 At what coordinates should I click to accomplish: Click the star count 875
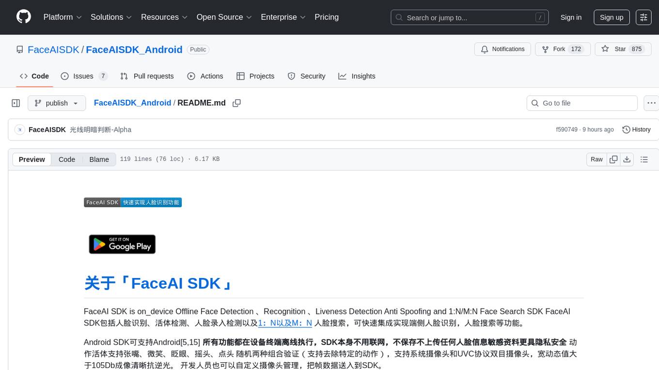[x=637, y=49]
